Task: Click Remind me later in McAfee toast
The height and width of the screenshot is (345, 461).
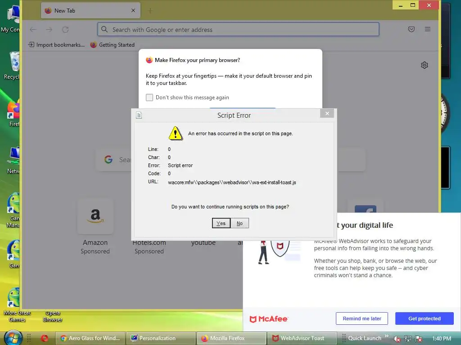Action: coord(362,318)
